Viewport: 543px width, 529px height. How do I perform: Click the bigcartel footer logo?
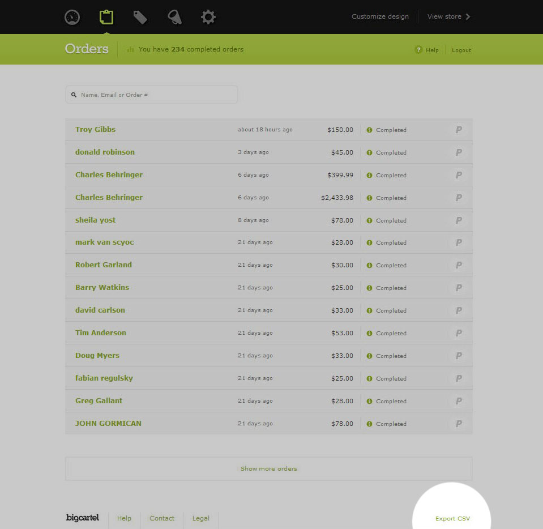[x=83, y=518]
